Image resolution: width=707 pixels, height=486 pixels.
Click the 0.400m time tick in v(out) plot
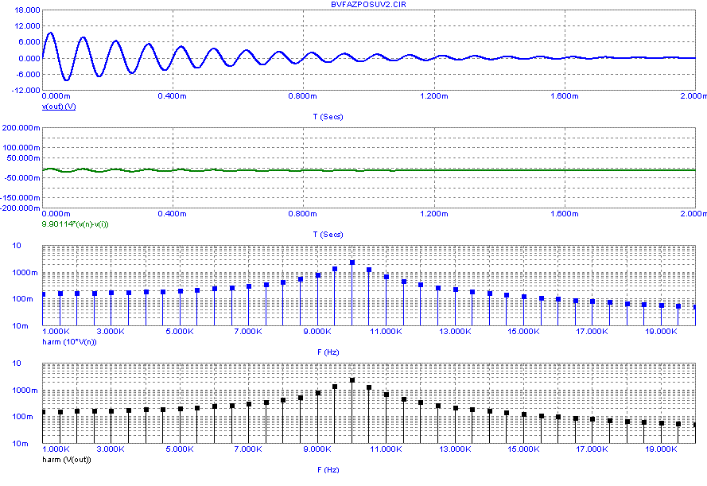pos(173,96)
